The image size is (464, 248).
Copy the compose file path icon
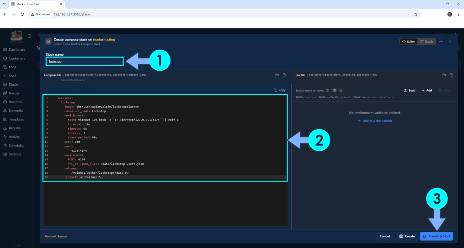pyautogui.click(x=284, y=75)
